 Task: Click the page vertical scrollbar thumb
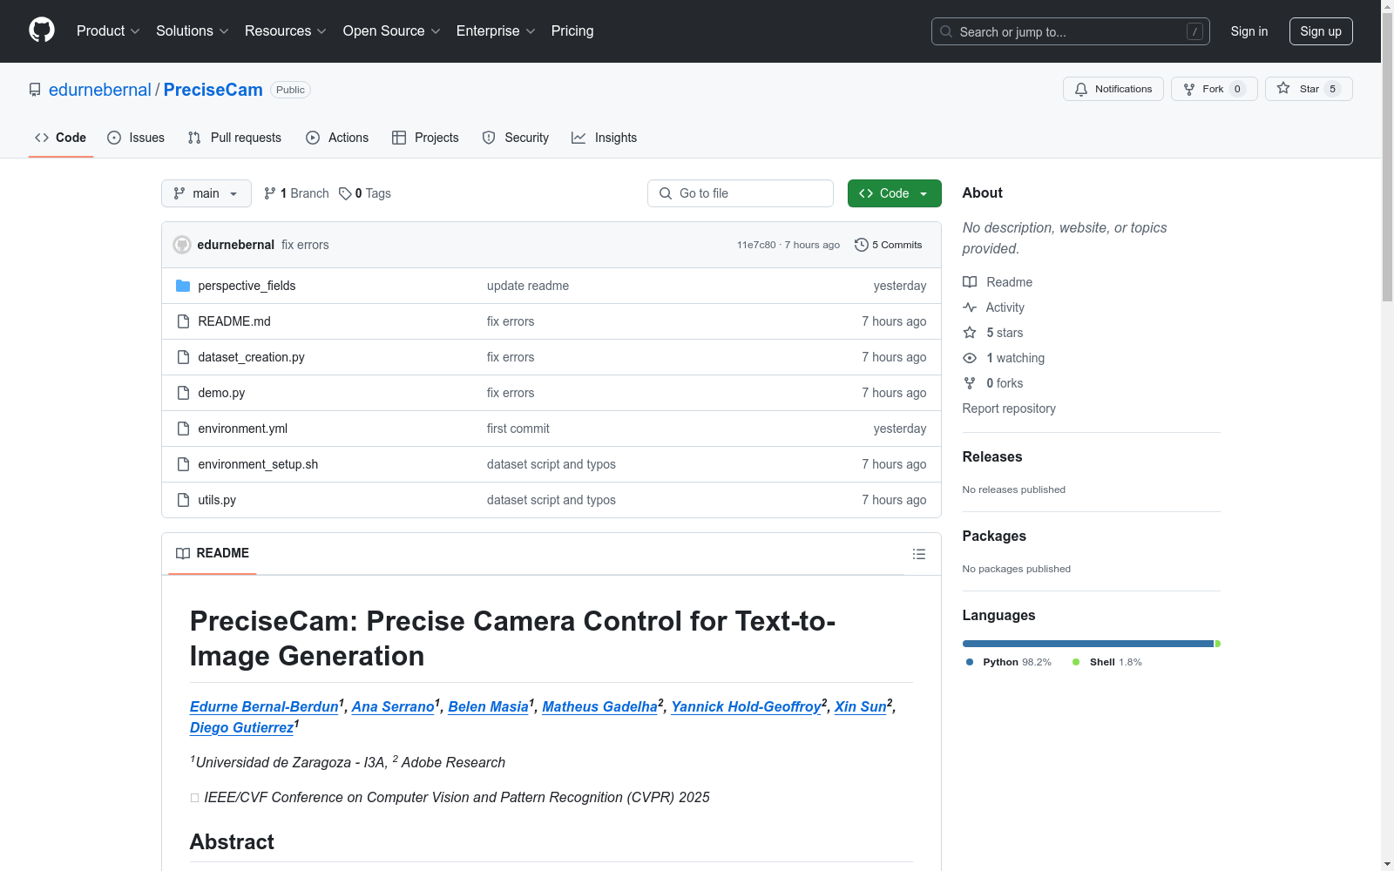pyautogui.click(x=1387, y=157)
